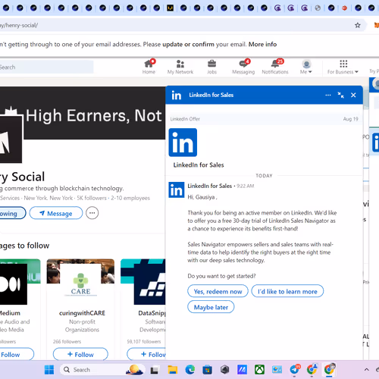Open the Jobs briefcase icon
The height and width of the screenshot is (379, 379).
[211, 64]
